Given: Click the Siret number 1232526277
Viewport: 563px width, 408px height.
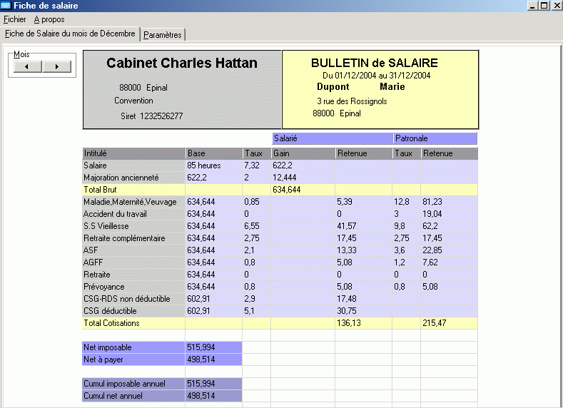Looking at the screenshot, I should (161, 116).
